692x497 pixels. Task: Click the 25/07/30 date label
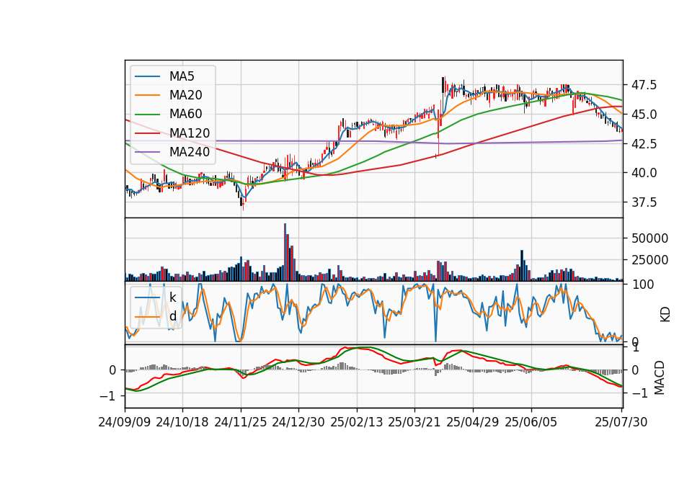click(x=621, y=422)
